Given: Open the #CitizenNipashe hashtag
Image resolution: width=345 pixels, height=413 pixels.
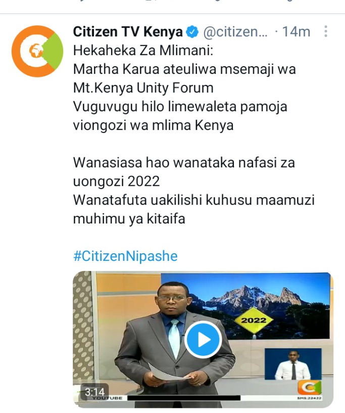Looking at the screenshot, I should click(x=125, y=256).
